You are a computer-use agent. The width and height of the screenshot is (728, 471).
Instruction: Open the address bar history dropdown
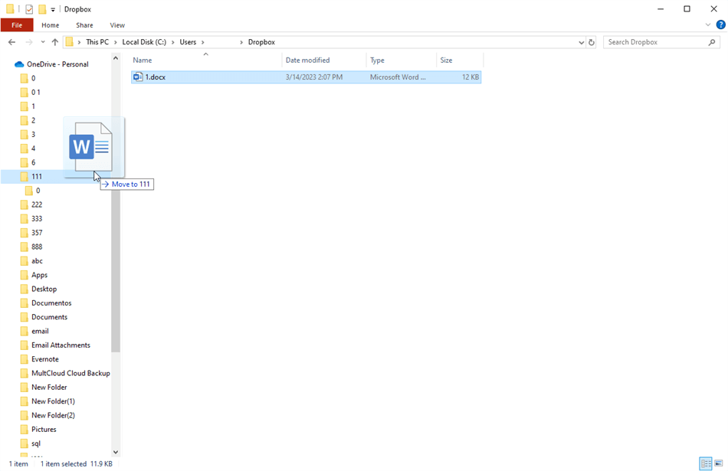tap(581, 42)
